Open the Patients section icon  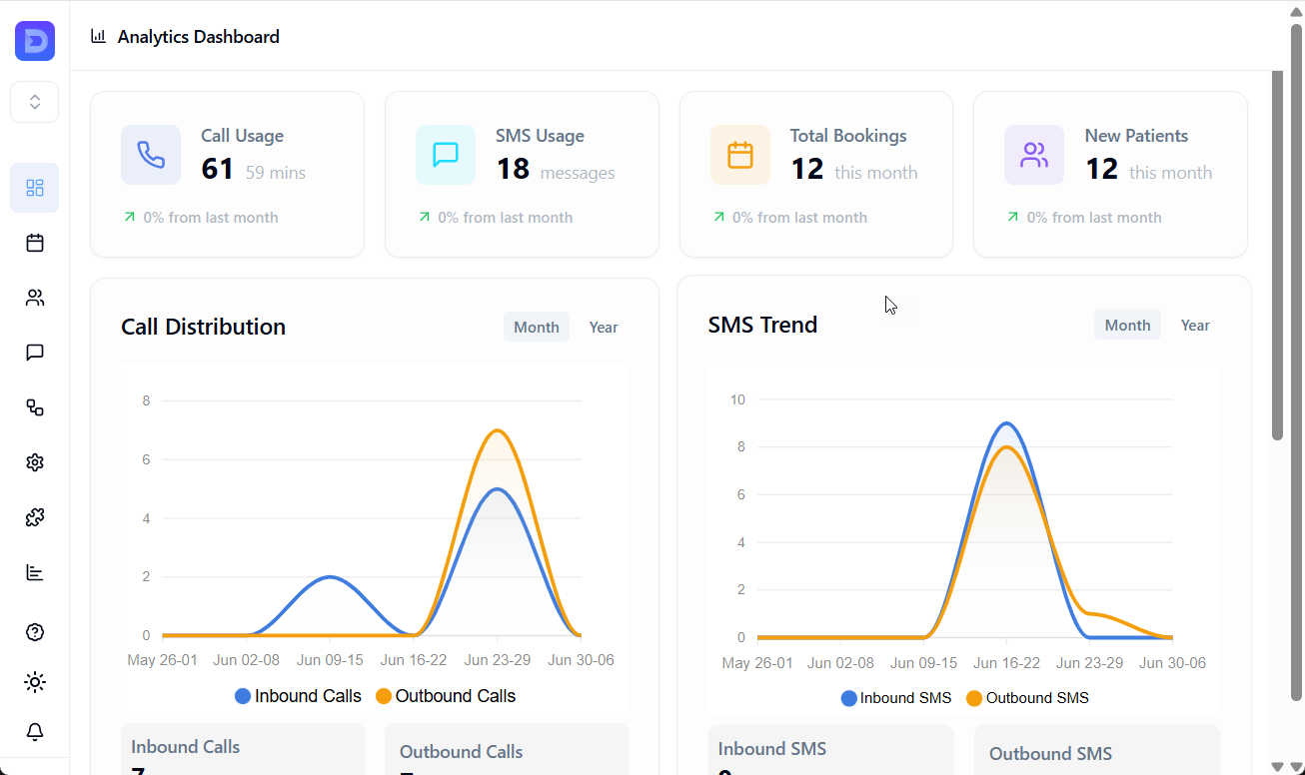tap(34, 298)
